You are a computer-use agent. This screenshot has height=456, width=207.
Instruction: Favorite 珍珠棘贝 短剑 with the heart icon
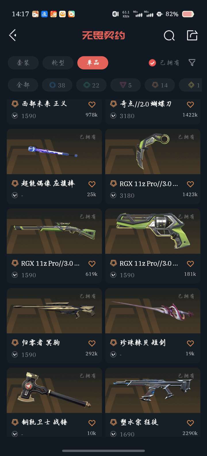pyautogui.click(x=190, y=343)
